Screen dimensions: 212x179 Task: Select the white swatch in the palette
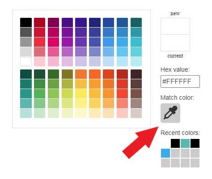click(x=26, y=61)
